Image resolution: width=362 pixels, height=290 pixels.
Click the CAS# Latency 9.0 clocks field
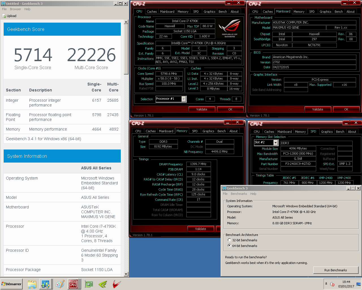[x=198, y=174]
